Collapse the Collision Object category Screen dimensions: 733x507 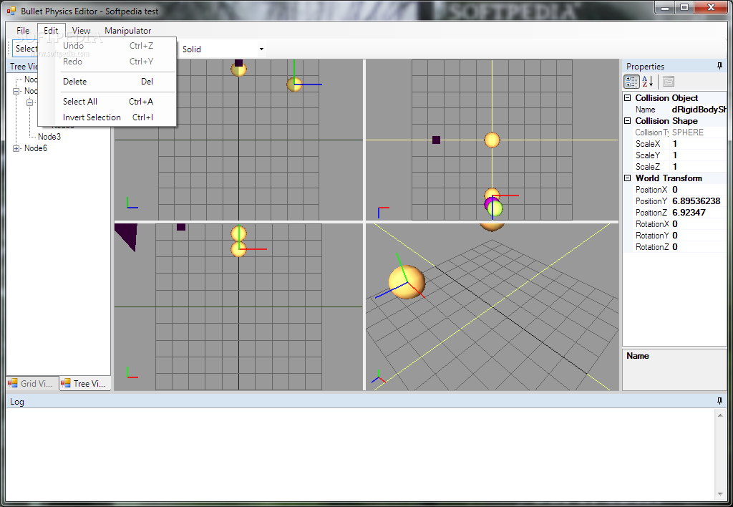coord(627,98)
